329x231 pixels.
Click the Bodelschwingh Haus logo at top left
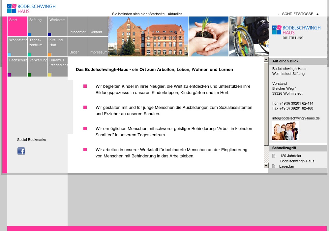pos(31,9)
